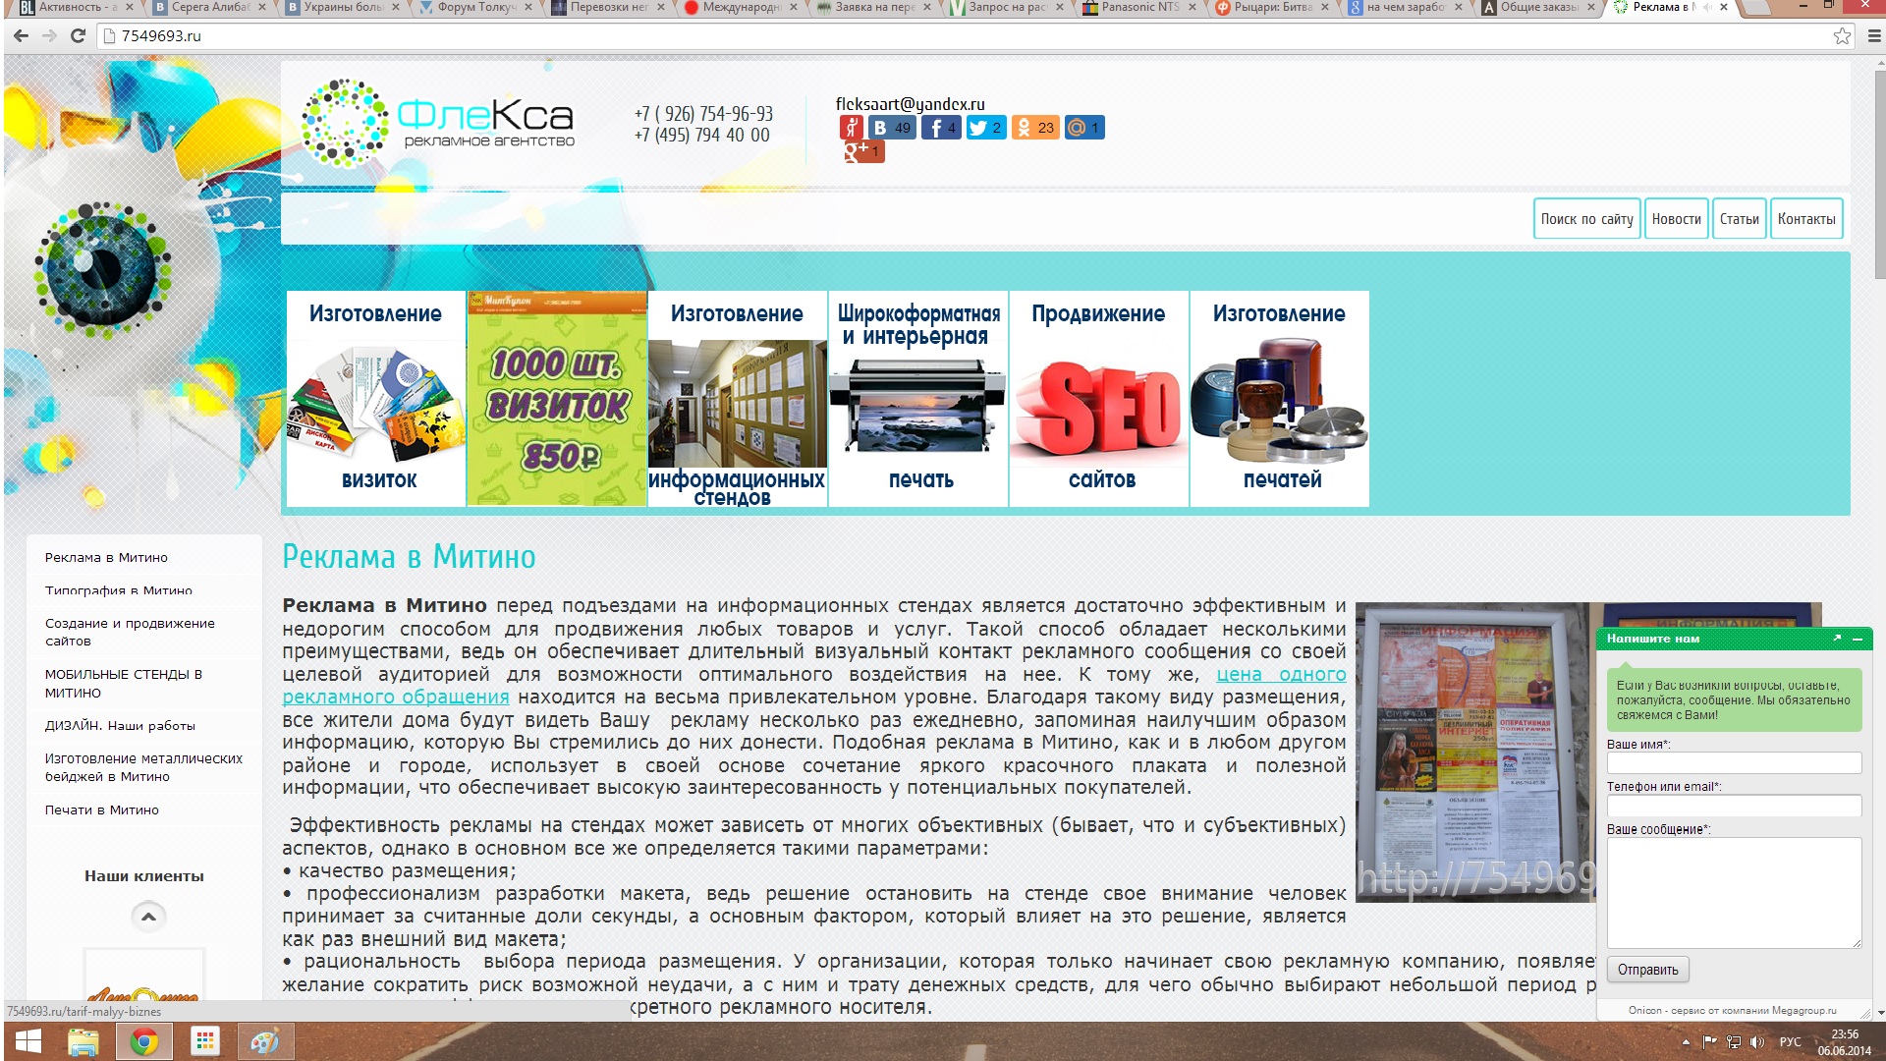Minimize the Напишите нам chat widget

point(1858,639)
